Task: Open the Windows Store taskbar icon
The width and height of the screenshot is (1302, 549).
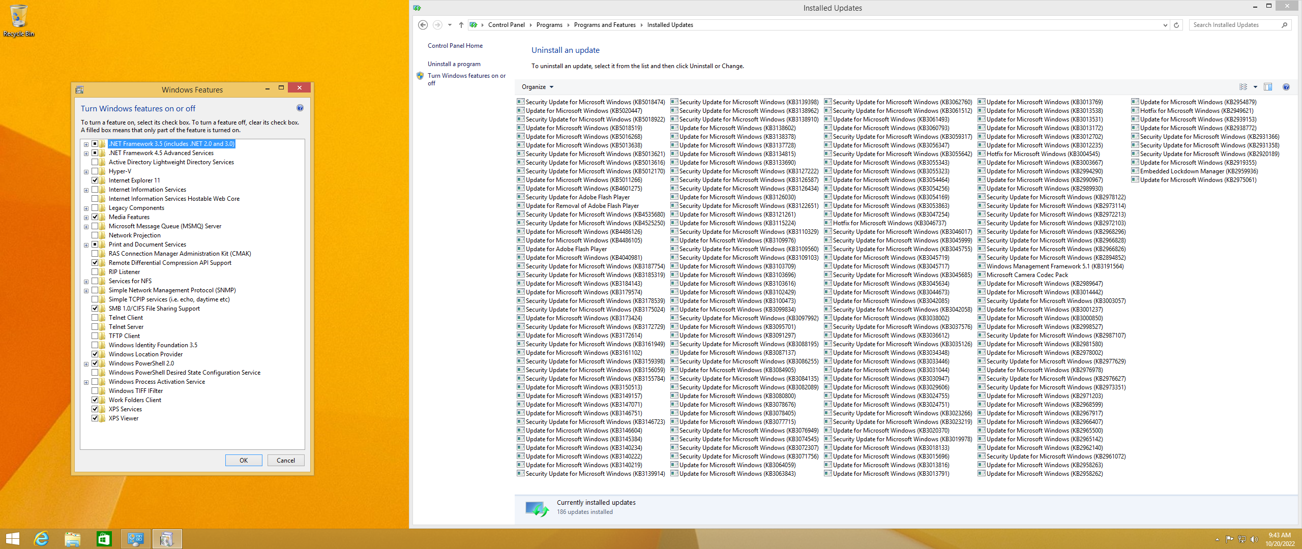Action: pyautogui.click(x=104, y=539)
